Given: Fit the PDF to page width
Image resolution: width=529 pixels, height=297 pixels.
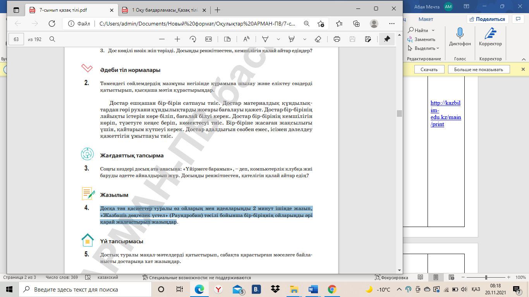Looking at the screenshot, I should pos(208,39).
